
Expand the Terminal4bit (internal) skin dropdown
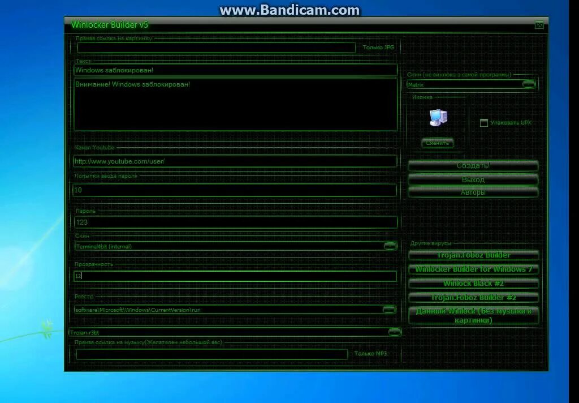(390, 246)
